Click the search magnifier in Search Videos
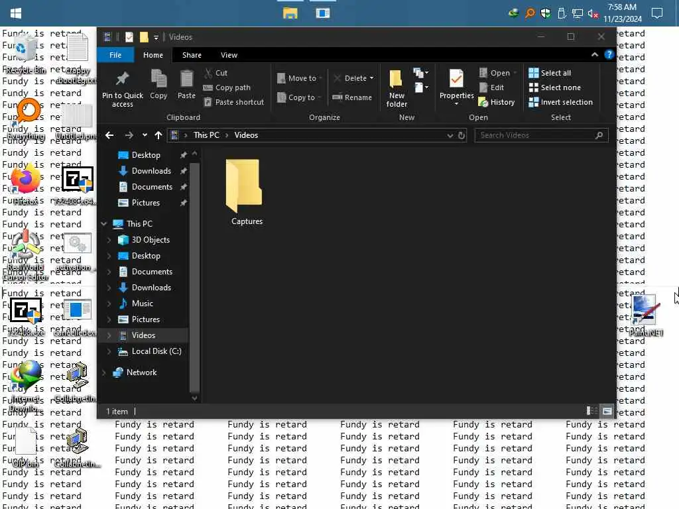This screenshot has height=509, width=679. pyautogui.click(x=599, y=135)
